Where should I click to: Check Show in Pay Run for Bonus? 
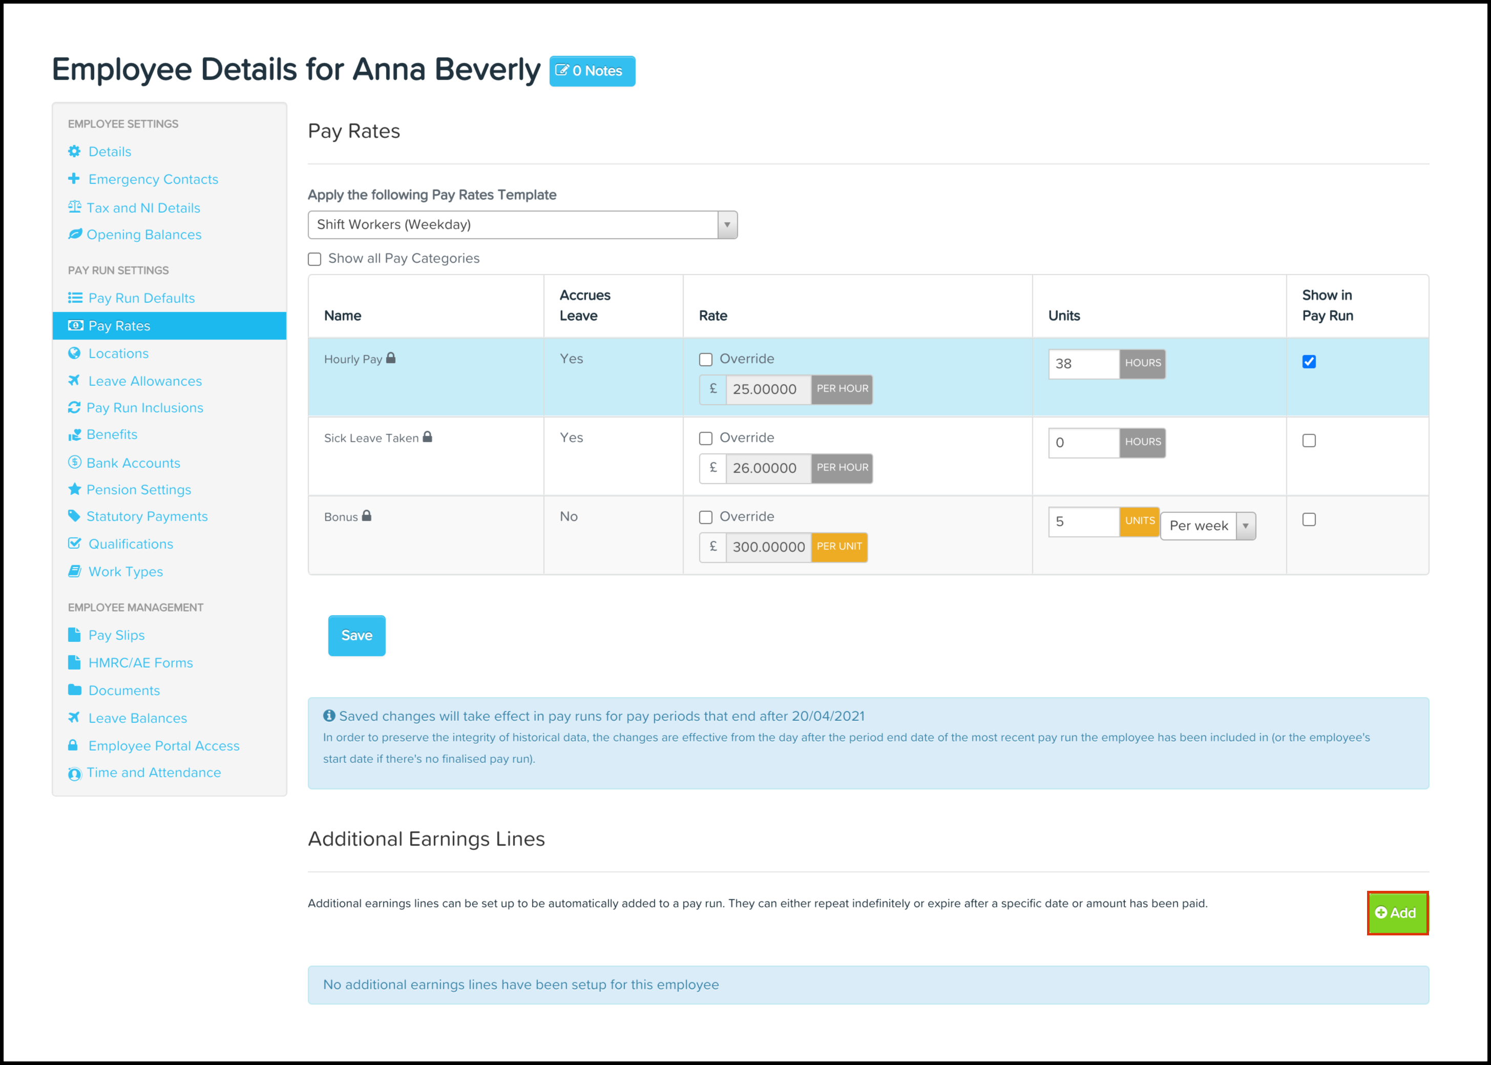coord(1309,519)
